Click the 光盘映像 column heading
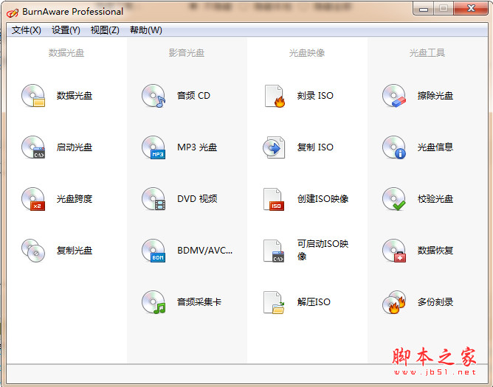Image resolution: width=493 pixels, height=387 pixels. 307,53
